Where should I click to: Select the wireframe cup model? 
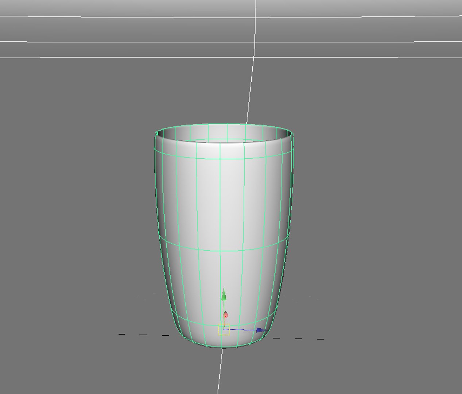point(224,236)
